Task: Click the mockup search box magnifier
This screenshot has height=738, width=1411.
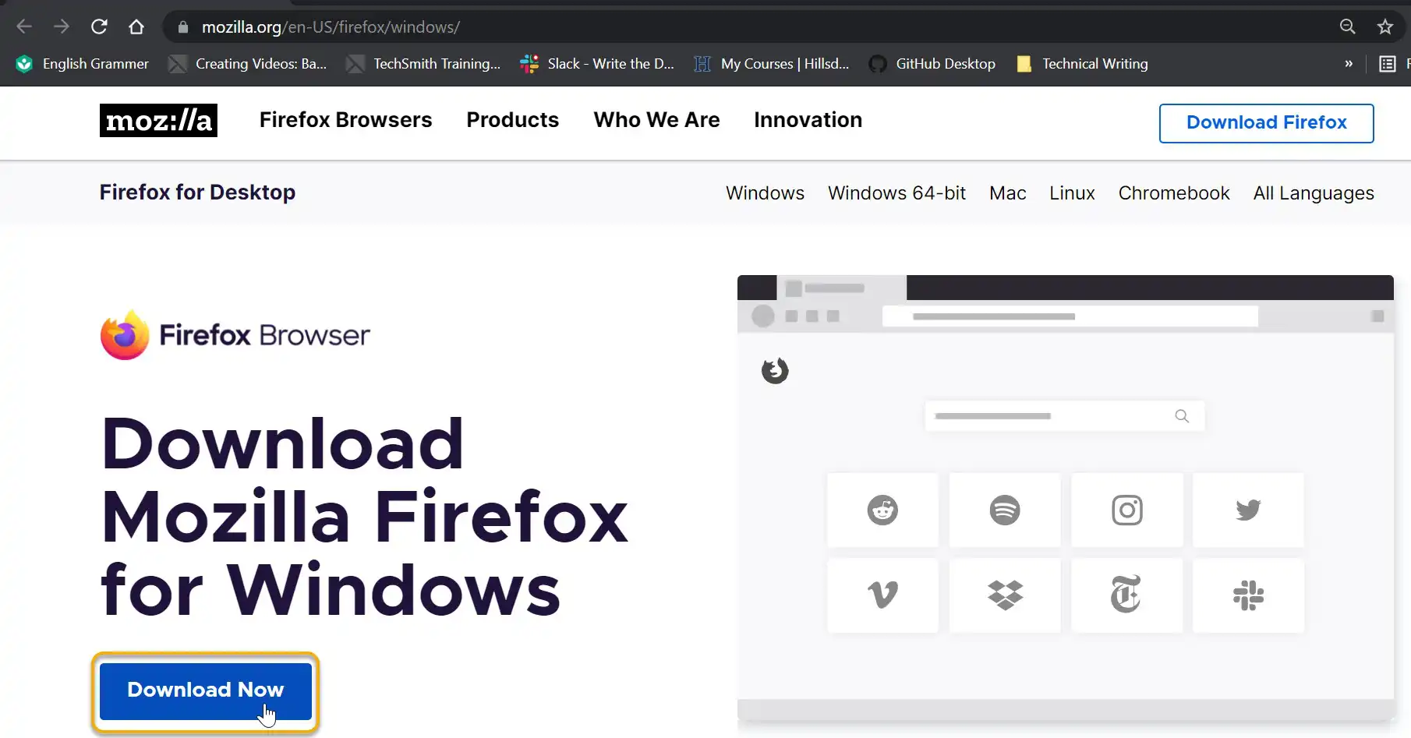Action: point(1182,416)
